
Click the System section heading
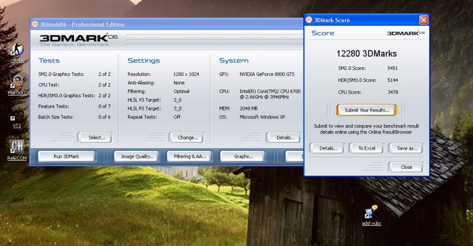(234, 61)
